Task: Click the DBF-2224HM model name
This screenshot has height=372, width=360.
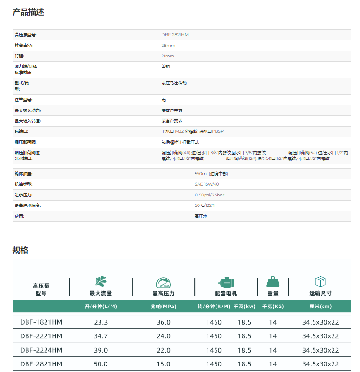Action: click(41, 350)
